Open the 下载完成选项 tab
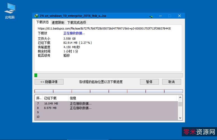Image resolution: width=217 pixels, height=140 pixels. [77, 22]
